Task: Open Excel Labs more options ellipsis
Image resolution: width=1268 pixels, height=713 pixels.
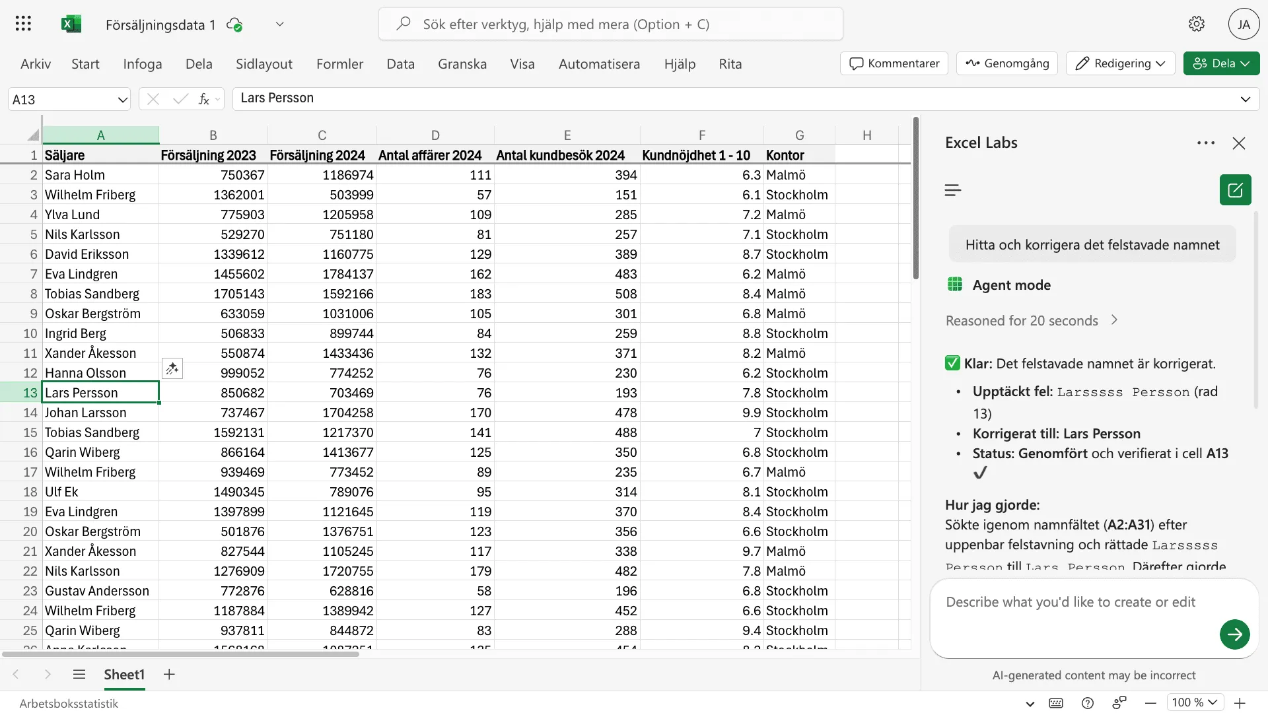Action: click(x=1205, y=143)
